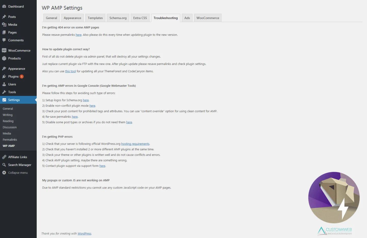Click the Comments speech bubble icon
The width and height of the screenshot is (367, 238).
(x=4, y=40)
